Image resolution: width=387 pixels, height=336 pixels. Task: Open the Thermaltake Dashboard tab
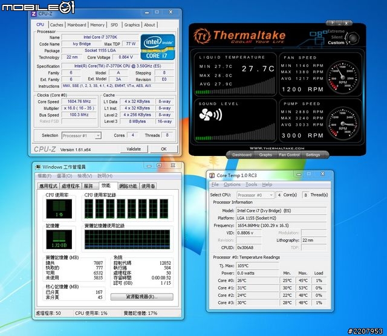(x=242, y=155)
